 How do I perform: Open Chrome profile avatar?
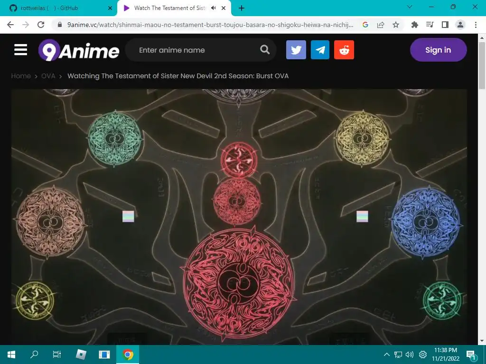(460, 25)
